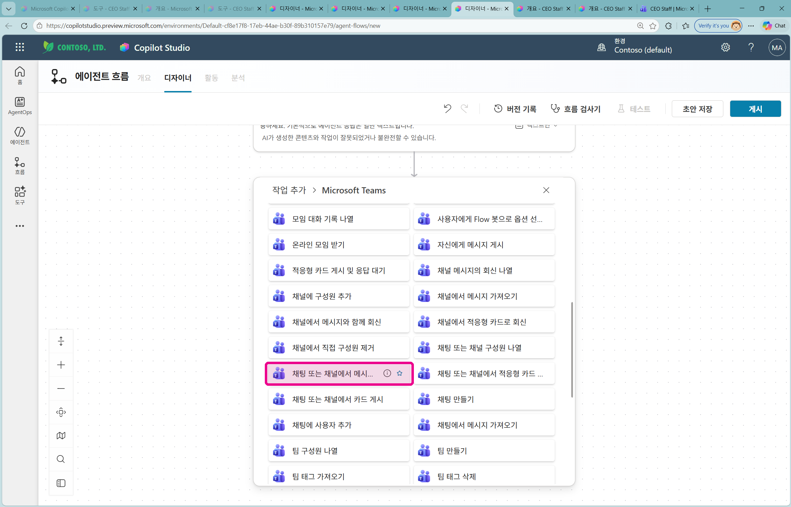This screenshot has width=791, height=507.
Task: Open 도구 tools section in sidebar
Action: tap(20, 195)
